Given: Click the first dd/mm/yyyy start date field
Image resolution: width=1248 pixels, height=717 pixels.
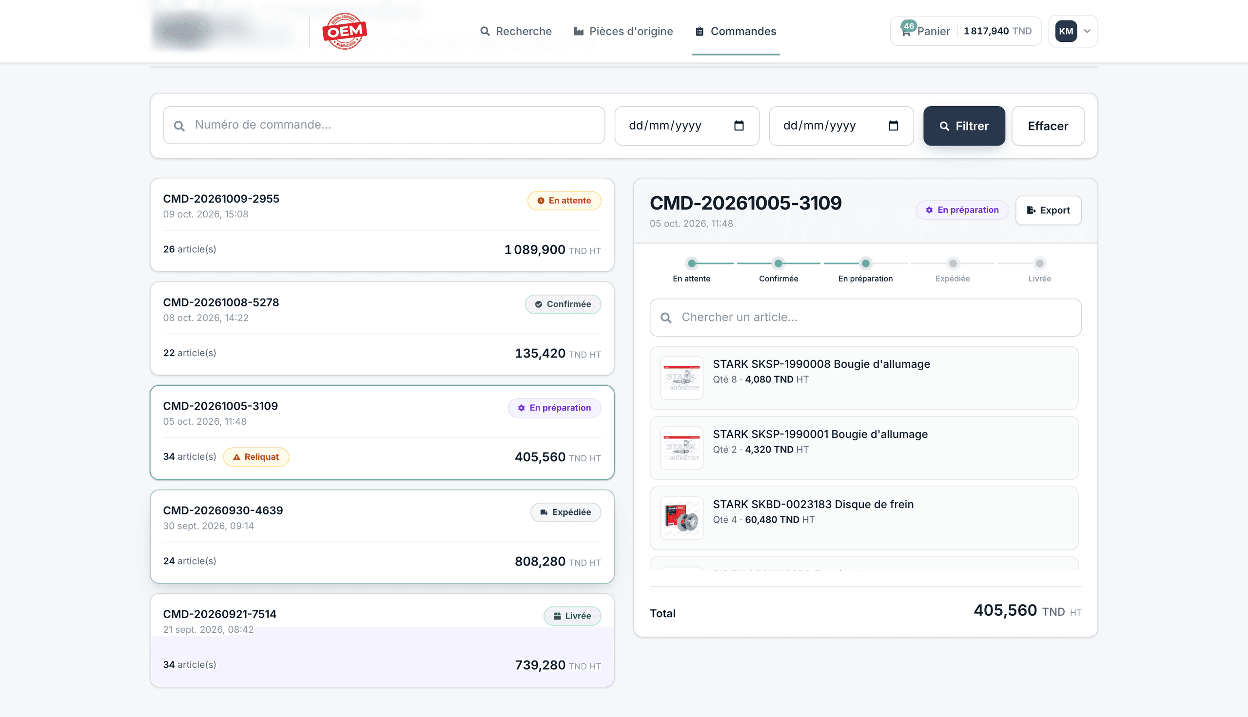Looking at the screenshot, I should pyautogui.click(x=686, y=126).
